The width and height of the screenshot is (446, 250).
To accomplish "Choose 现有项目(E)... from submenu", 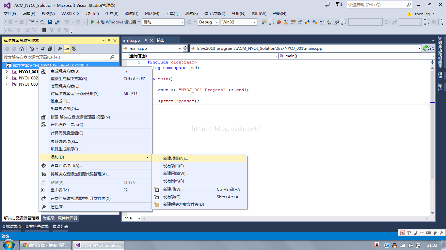I will click(x=199, y=166).
